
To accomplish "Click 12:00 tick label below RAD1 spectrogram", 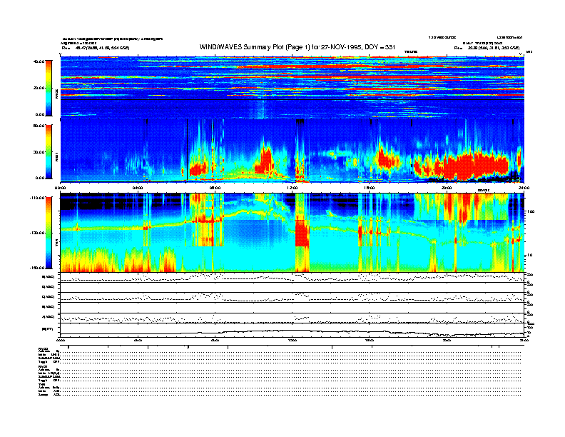I will [292, 188].
